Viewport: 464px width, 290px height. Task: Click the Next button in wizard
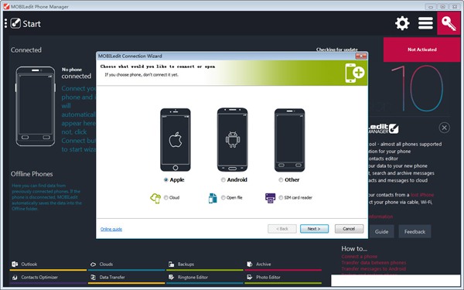click(314, 229)
